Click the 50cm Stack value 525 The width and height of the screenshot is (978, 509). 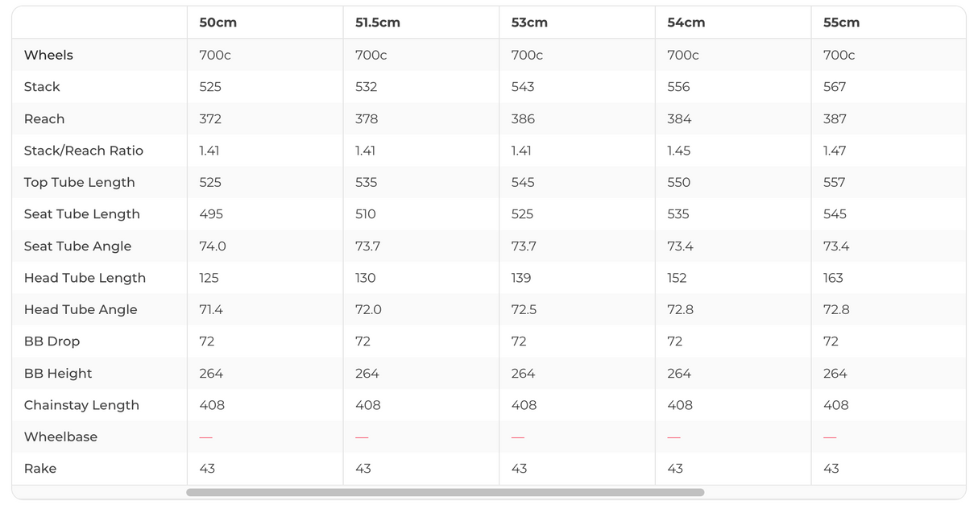pos(210,87)
